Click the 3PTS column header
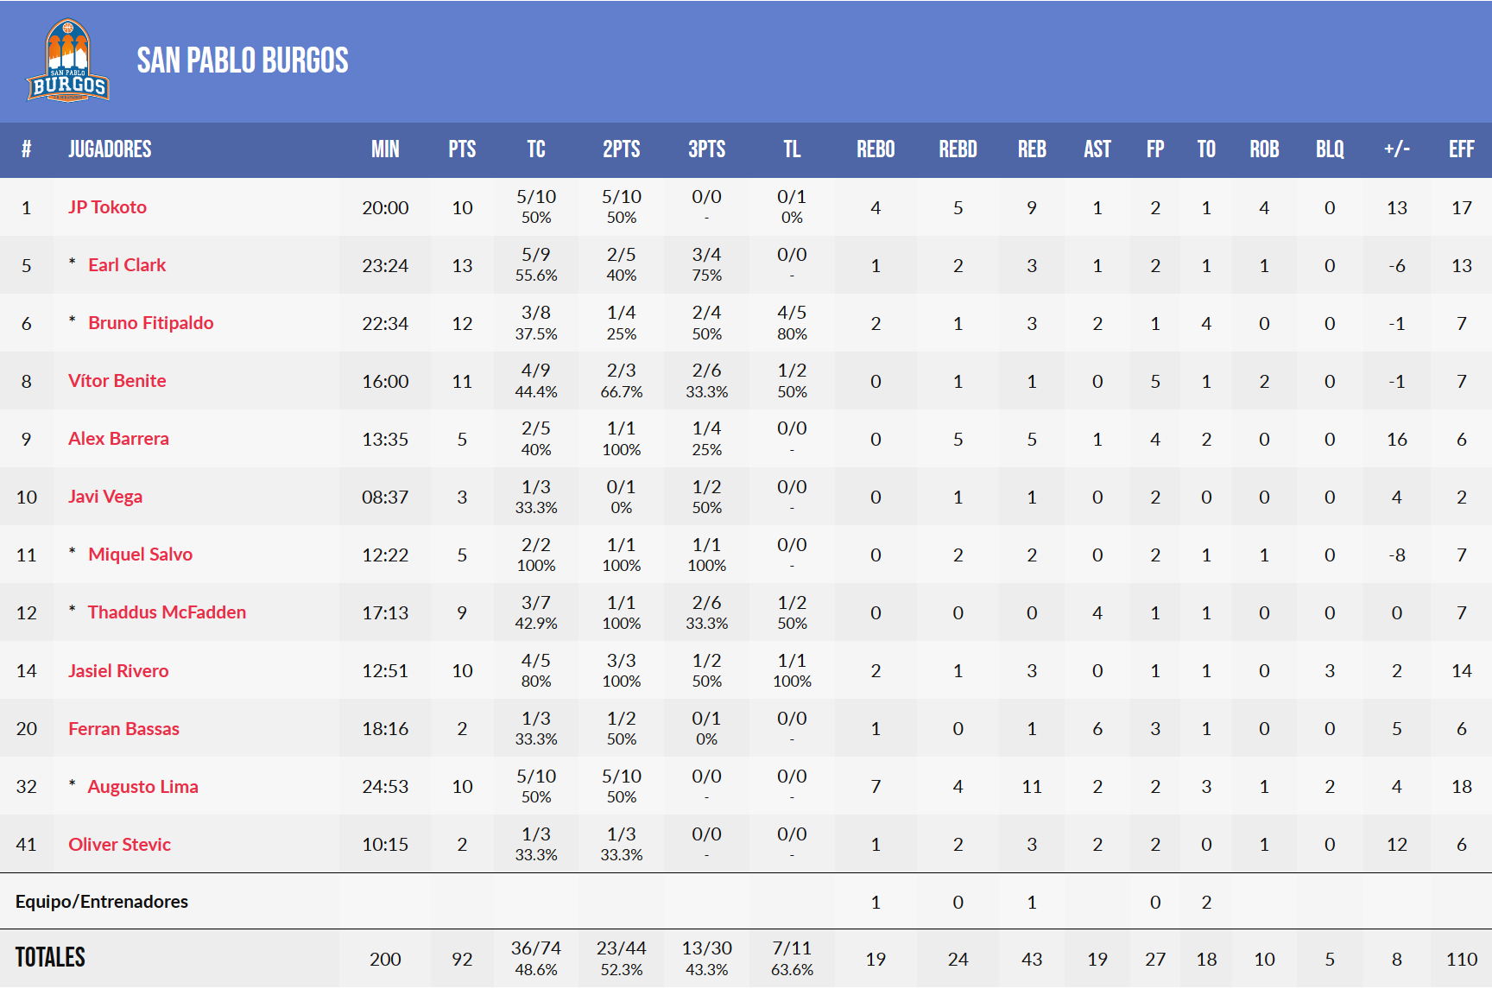This screenshot has width=1492, height=989. click(x=706, y=149)
